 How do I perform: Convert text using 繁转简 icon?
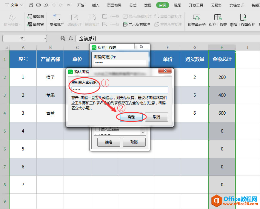(x=36, y=17)
